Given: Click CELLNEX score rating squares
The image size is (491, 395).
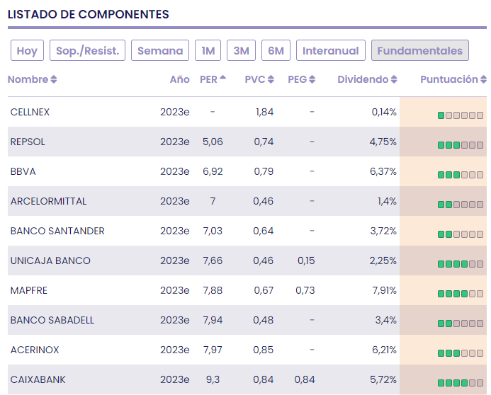Looking at the screenshot, I should (460, 115).
